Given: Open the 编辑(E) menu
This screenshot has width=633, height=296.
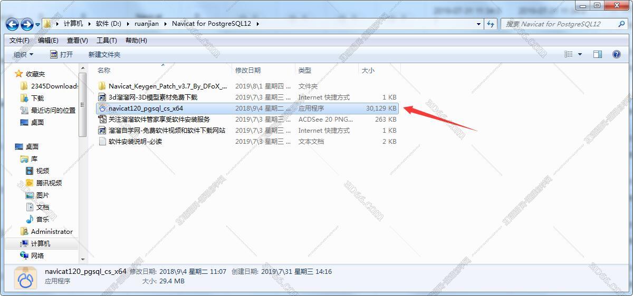Looking at the screenshot, I should point(48,40).
